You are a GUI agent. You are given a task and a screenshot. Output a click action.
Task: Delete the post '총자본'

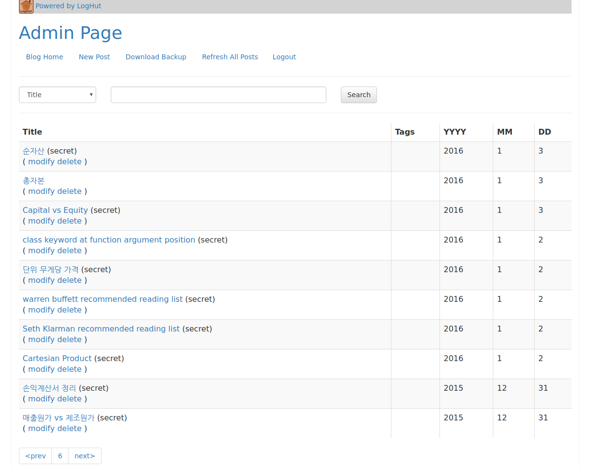click(69, 191)
